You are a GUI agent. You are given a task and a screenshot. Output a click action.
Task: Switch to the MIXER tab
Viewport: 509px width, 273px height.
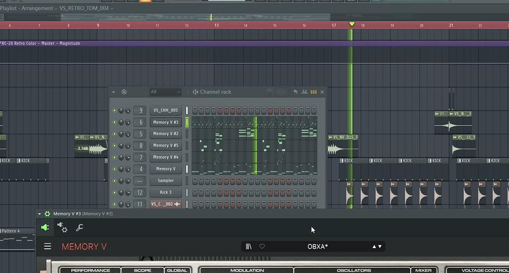pos(423,270)
